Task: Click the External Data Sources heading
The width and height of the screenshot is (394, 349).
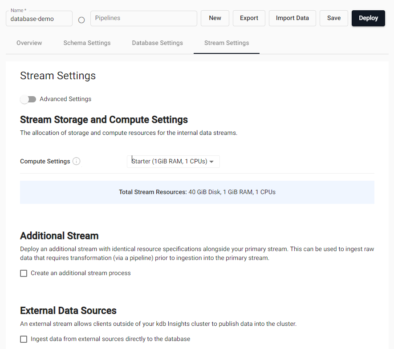Action: [x=68, y=311]
